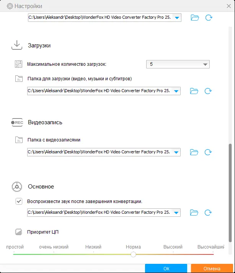
Task: Click folder icon beside topmost path field
Action: 194,18
